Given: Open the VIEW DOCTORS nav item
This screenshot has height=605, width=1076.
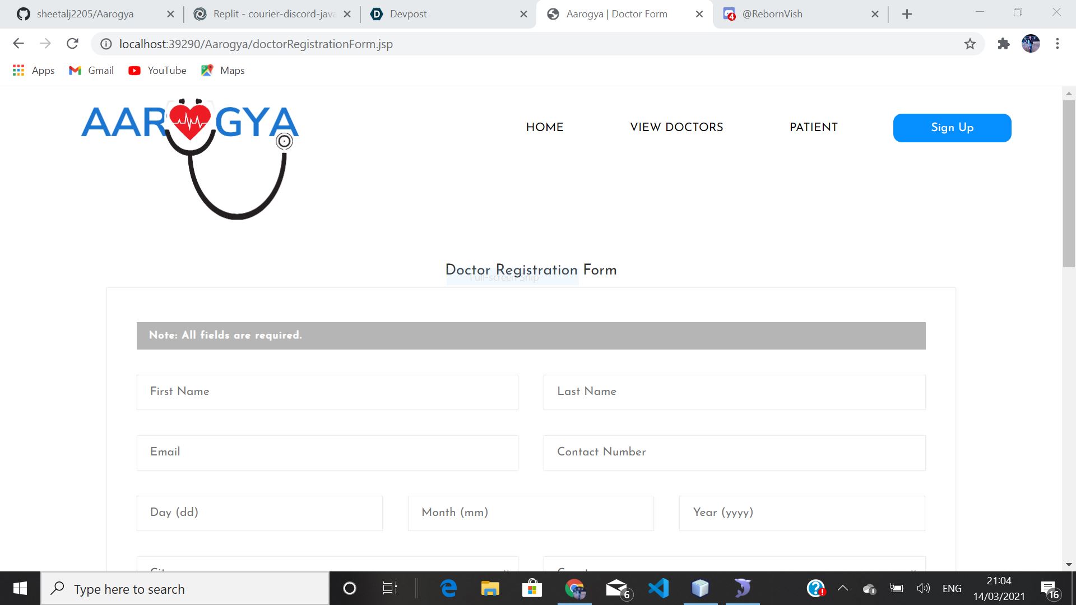Looking at the screenshot, I should [x=676, y=127].
